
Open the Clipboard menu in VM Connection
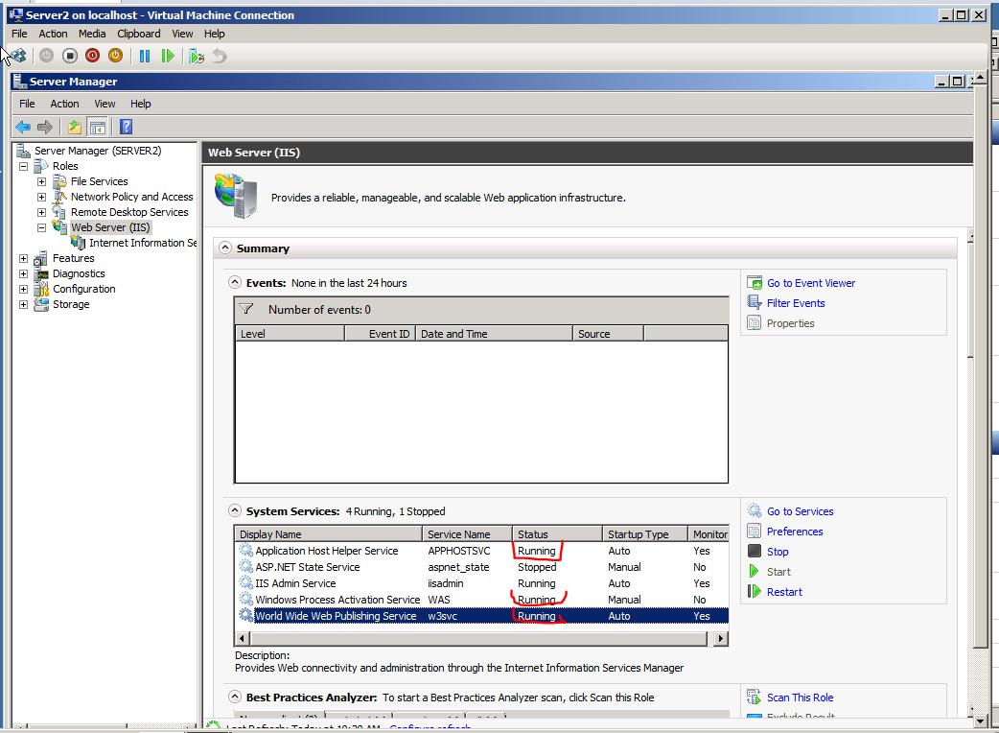tap(139, 34)
